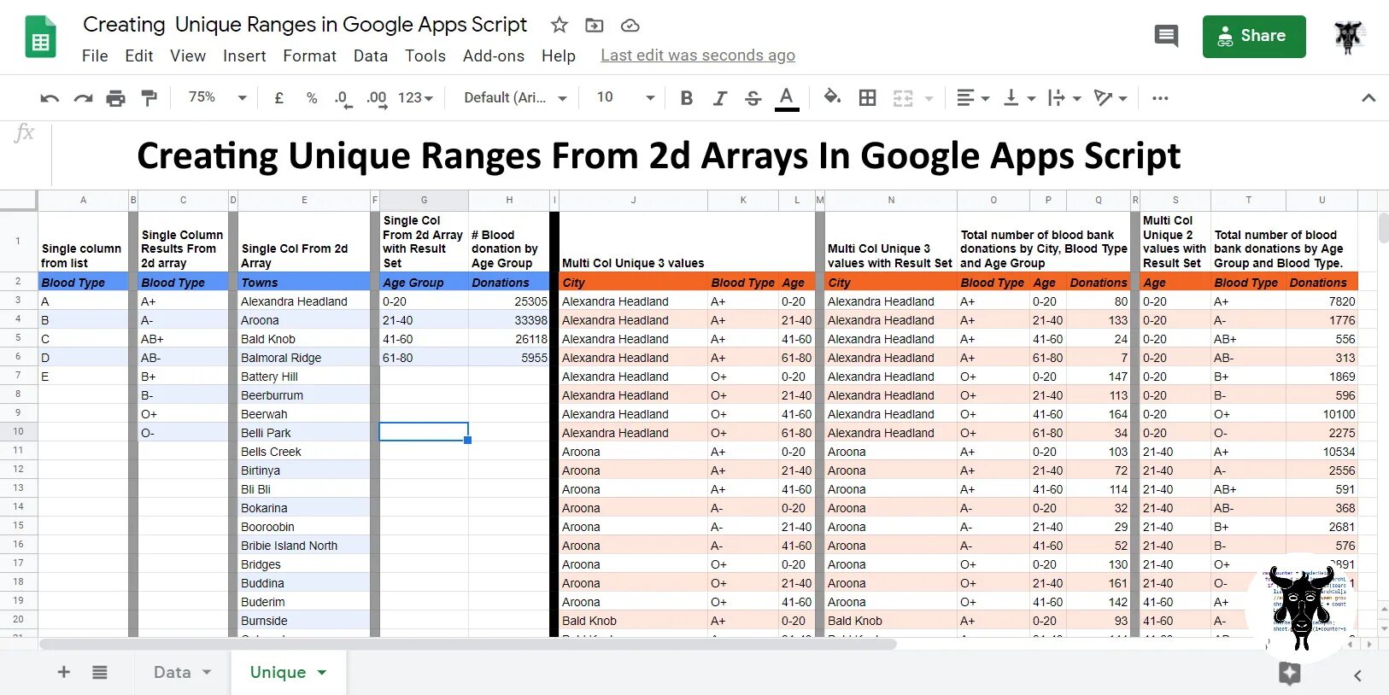
Task: Open vertical align dropdown
Action: coord(1019,98)
